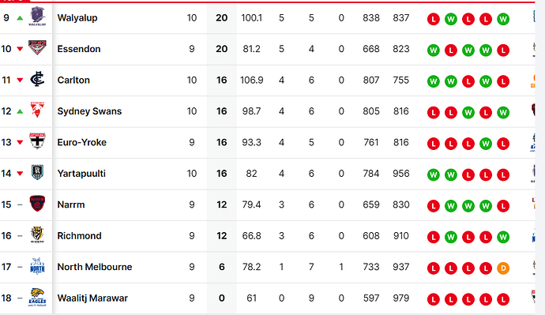
Task: Click the Carlton club logo
Action: (x=37, y=79)
